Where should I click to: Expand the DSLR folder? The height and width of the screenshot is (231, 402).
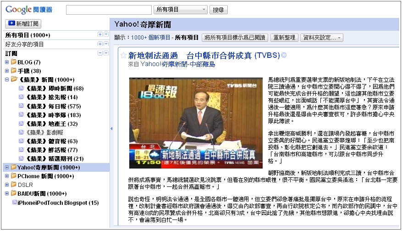coord(7,185)
